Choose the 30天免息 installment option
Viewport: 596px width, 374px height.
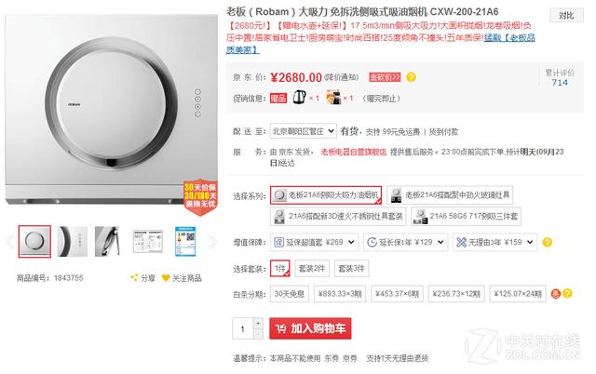coord(290,294)
